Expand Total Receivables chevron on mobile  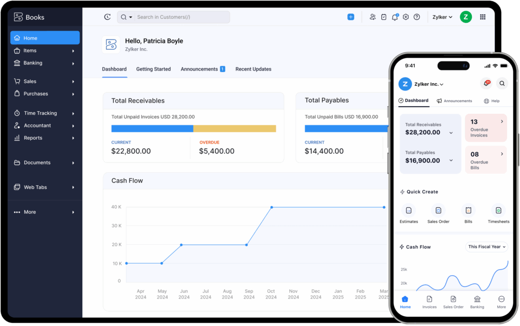[451, 133]
